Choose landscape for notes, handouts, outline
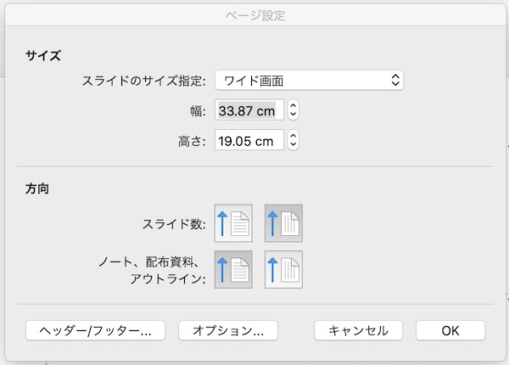Screen dimensions: 509x365 click(x=283, y=269)
